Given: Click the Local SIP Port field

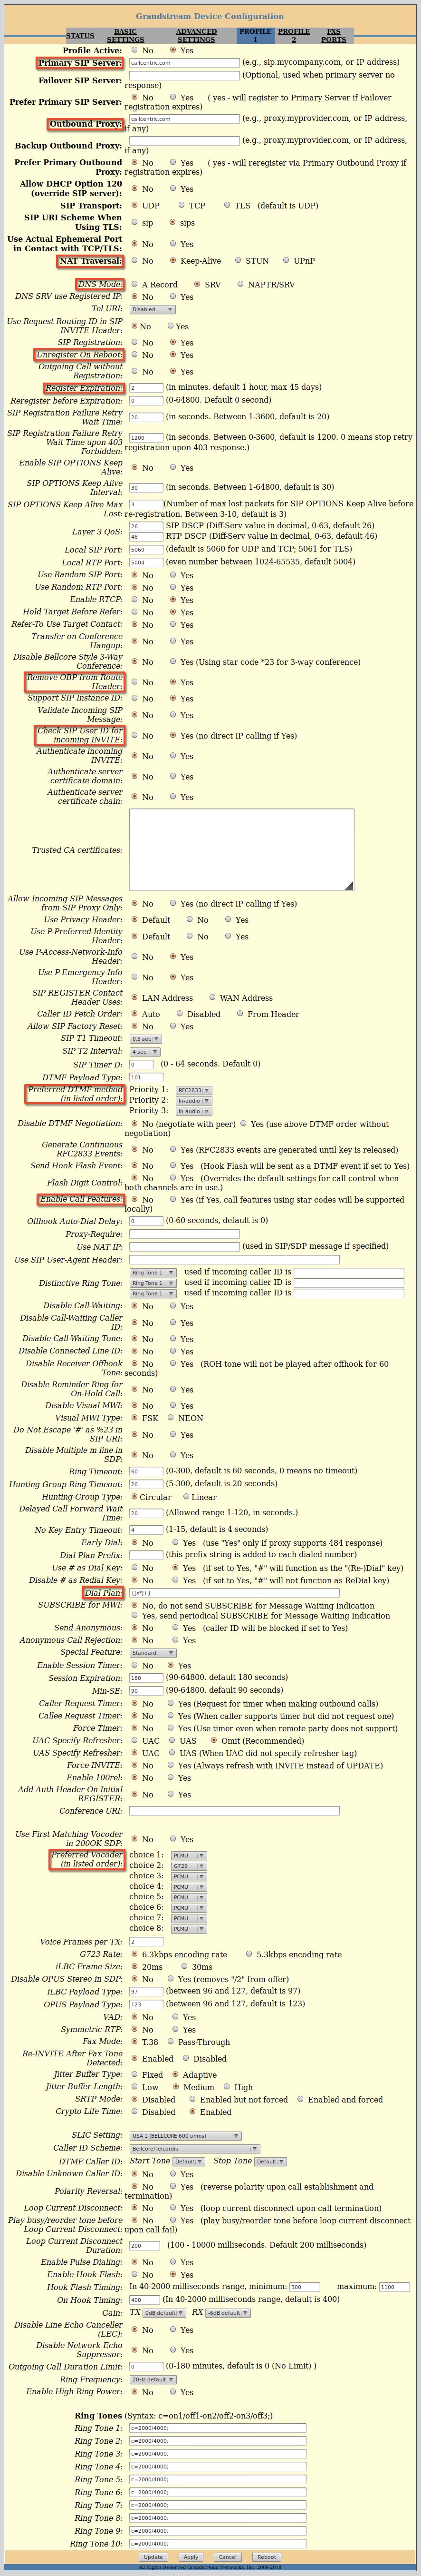Looking at the screenshot, I should [x=147, y=550].
